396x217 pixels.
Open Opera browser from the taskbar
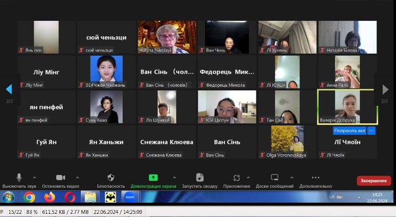[70, 197]
